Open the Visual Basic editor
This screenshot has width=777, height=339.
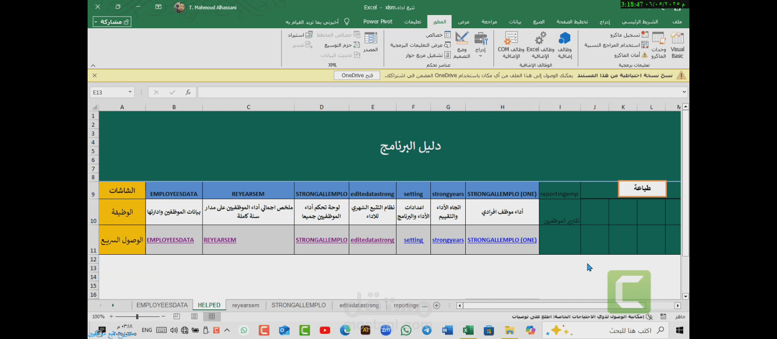677,45
